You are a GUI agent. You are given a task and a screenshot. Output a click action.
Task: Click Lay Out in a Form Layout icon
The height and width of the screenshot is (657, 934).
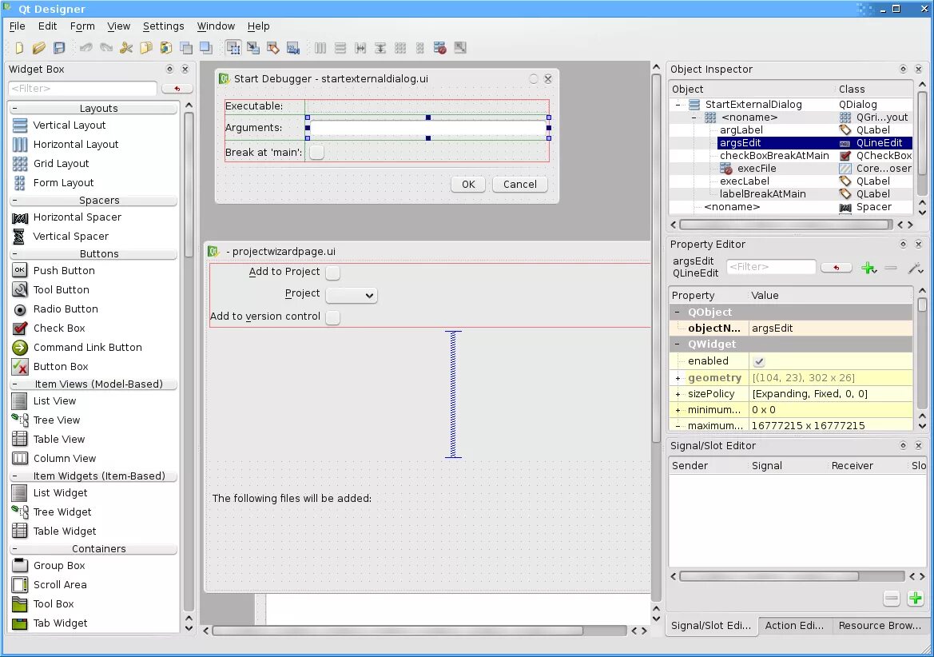[420, 48]
